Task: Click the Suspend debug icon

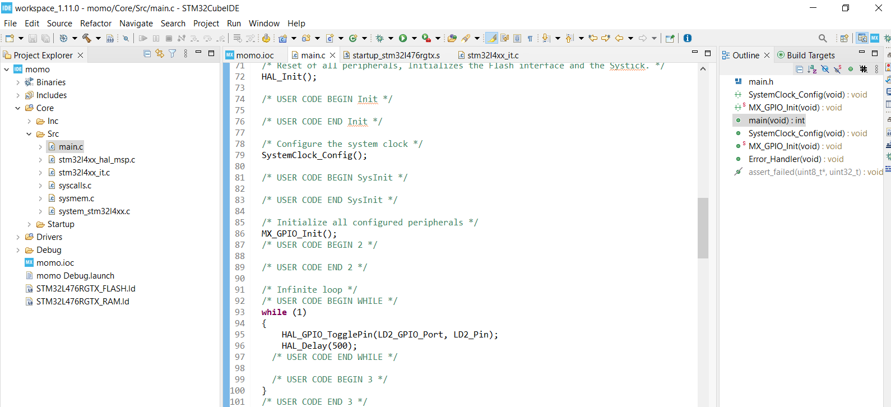Action: [x=156, y=38]
